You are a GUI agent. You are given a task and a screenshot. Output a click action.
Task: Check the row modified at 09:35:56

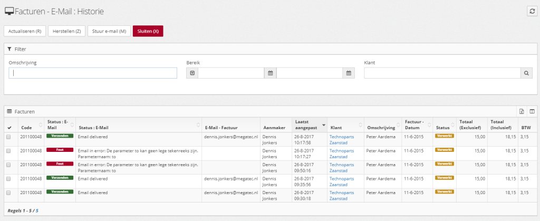(8, 179)
